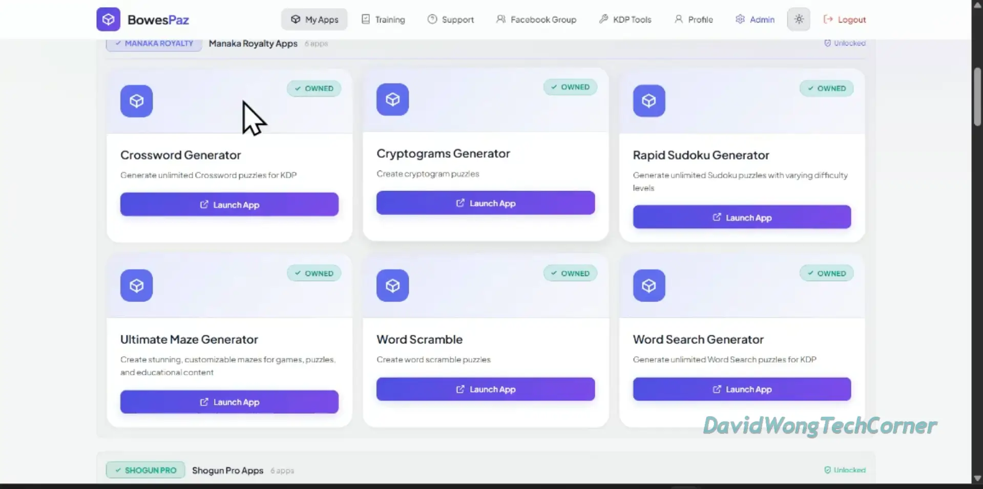Visit the Facebook Group link

click(x=536, y=19)
